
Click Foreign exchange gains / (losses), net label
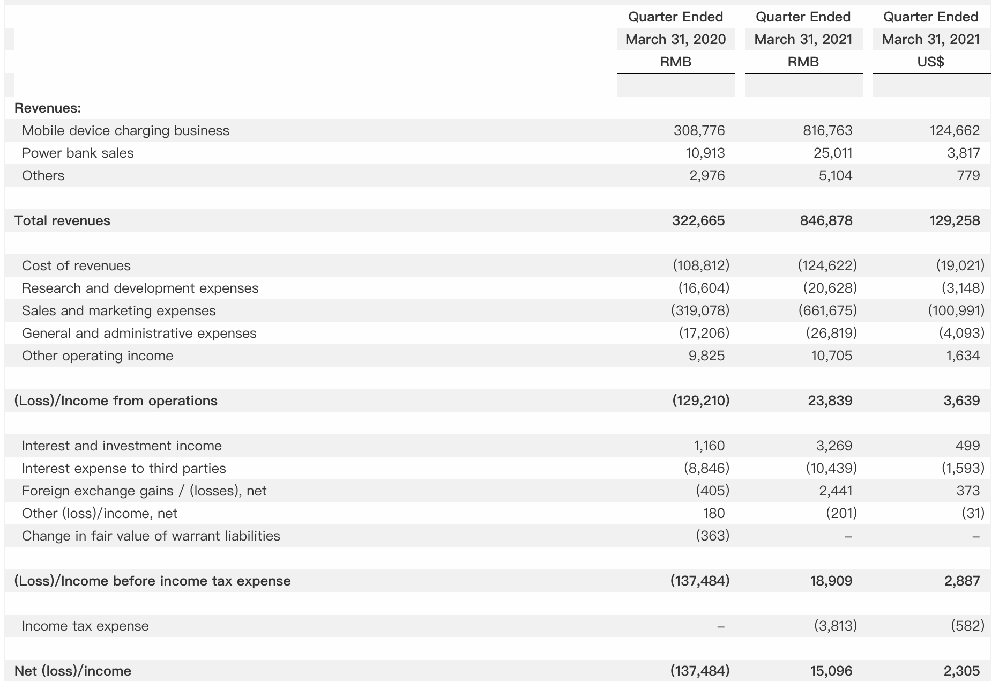(144, 491)
